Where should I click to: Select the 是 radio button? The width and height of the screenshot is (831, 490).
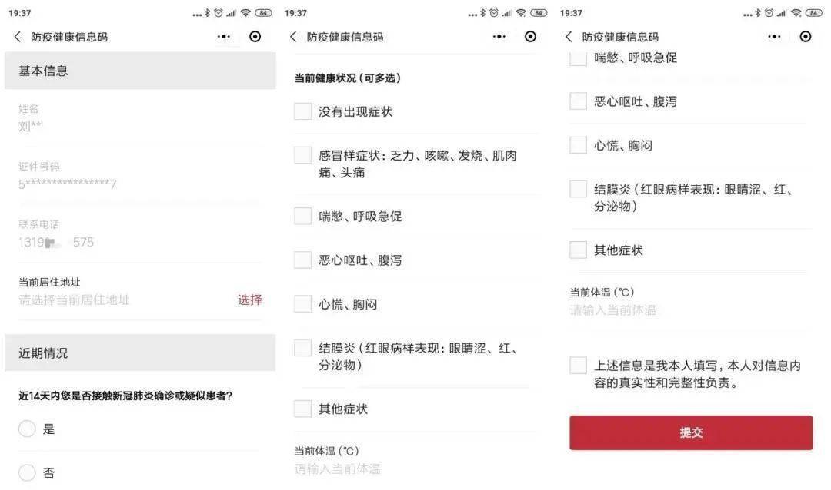[x=27, y=429]
